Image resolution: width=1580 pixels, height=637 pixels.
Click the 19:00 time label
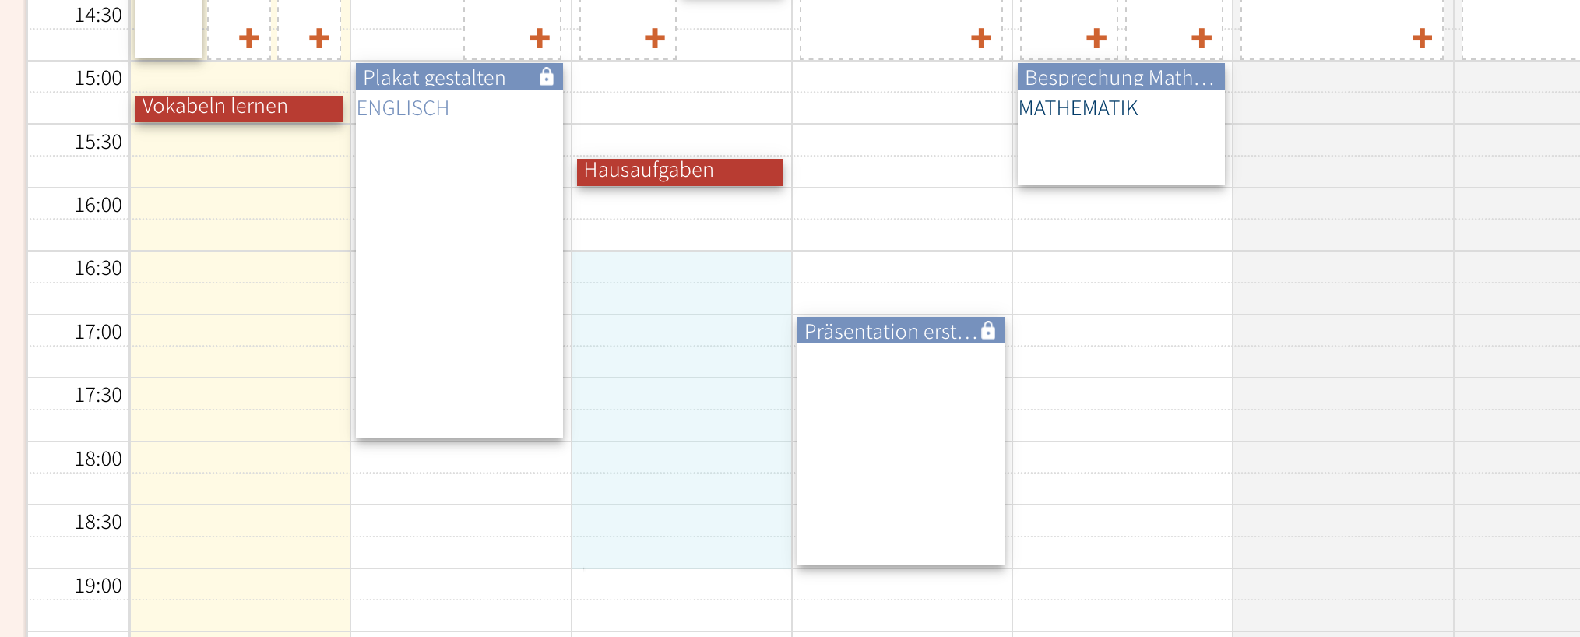98,586
